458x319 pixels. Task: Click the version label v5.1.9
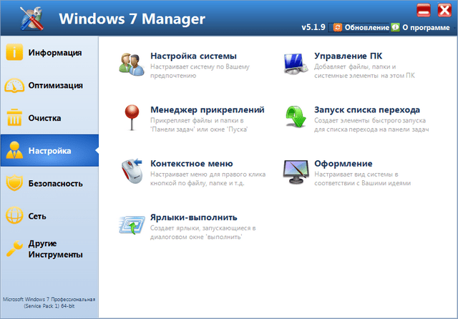click(313, 27)
